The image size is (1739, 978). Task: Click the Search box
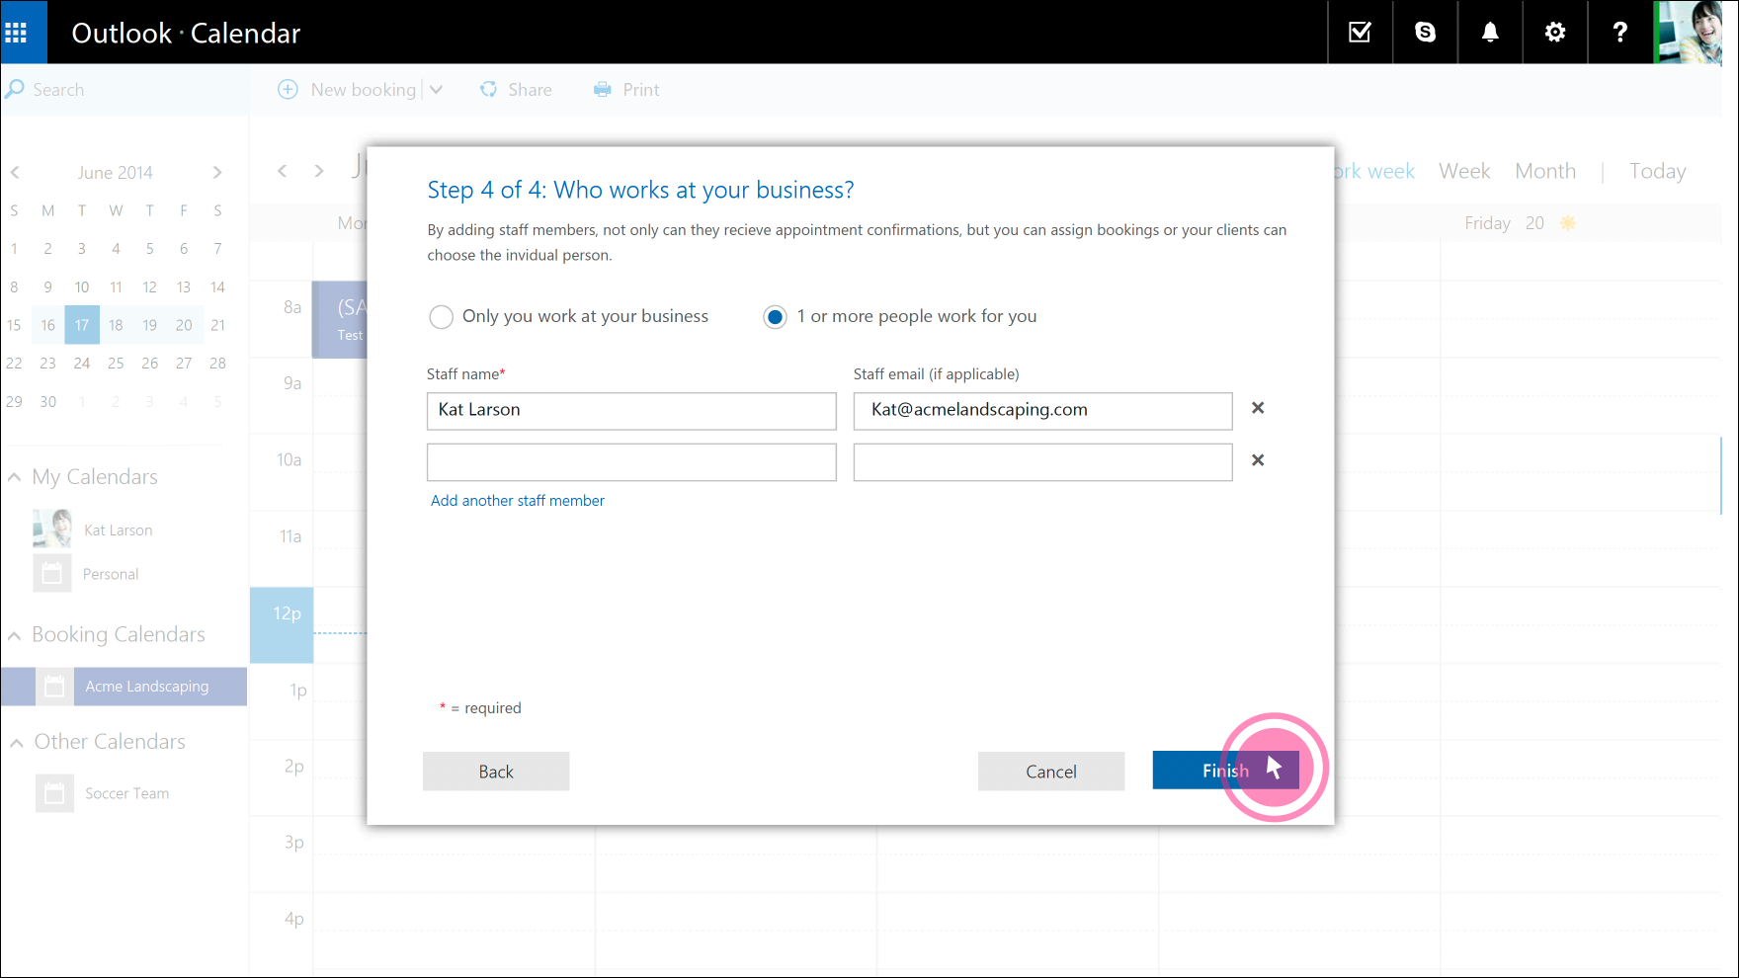point(124,90)
